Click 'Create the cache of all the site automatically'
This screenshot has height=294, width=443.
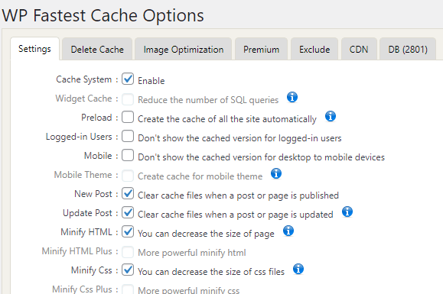[227, 119]
